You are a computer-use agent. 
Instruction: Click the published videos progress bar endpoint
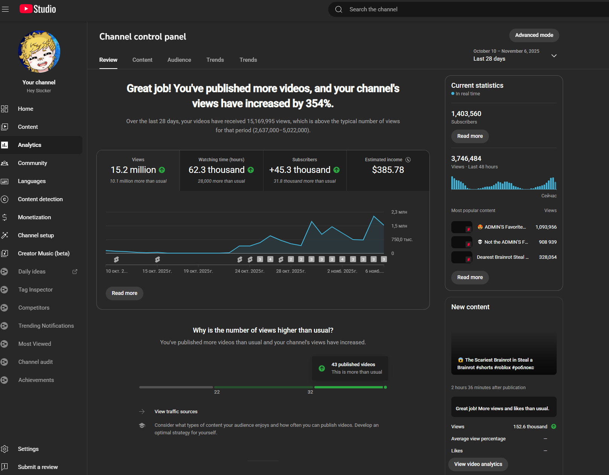(x=385, y=387)
